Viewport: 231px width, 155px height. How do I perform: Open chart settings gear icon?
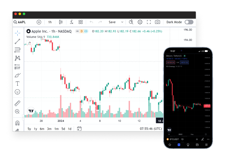[140, 22]
